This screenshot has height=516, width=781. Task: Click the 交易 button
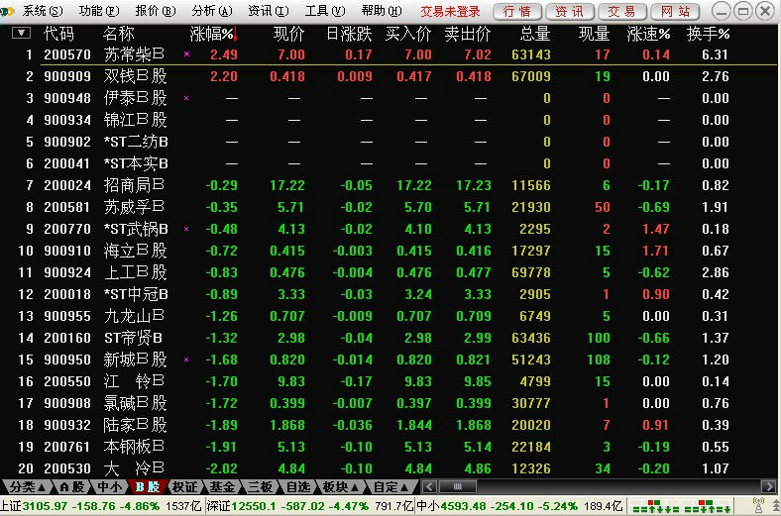click(622, 11)
